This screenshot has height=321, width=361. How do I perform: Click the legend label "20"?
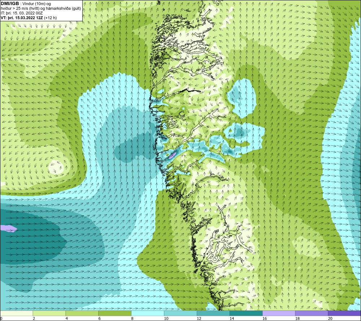tap(330, 319)
